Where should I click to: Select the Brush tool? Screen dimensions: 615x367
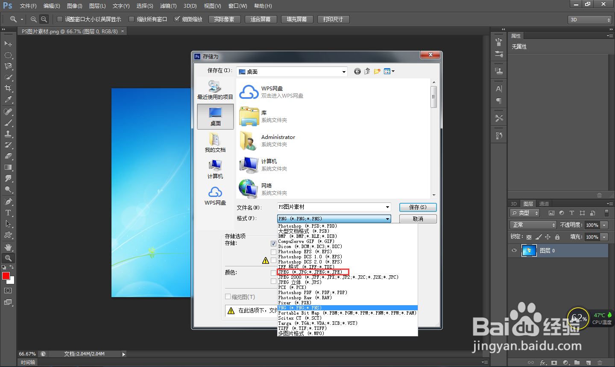[8, 123]
